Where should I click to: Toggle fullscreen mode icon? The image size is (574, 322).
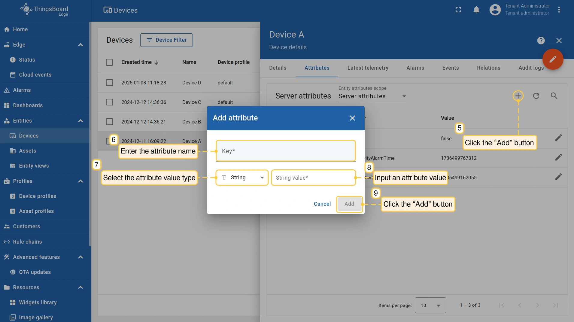pos(458,10)
